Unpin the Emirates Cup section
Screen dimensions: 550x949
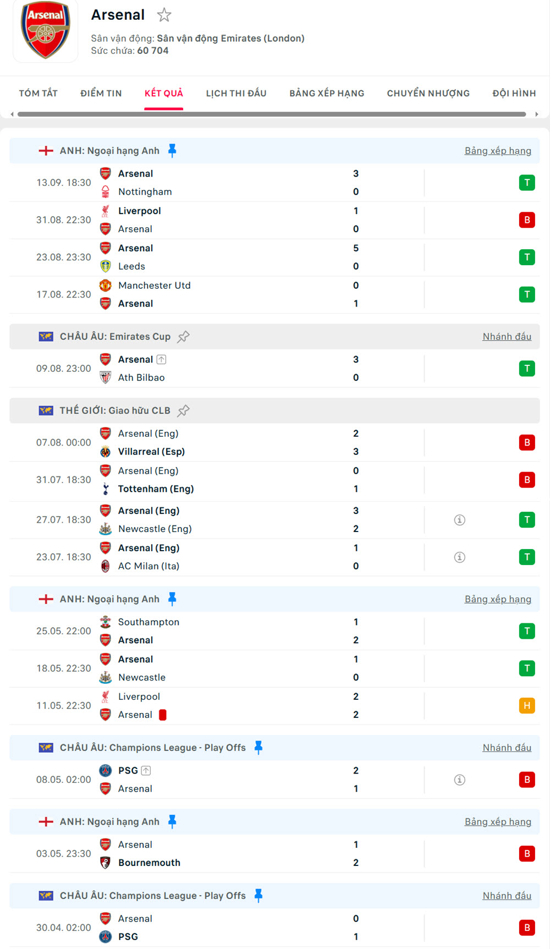point(184,336)
